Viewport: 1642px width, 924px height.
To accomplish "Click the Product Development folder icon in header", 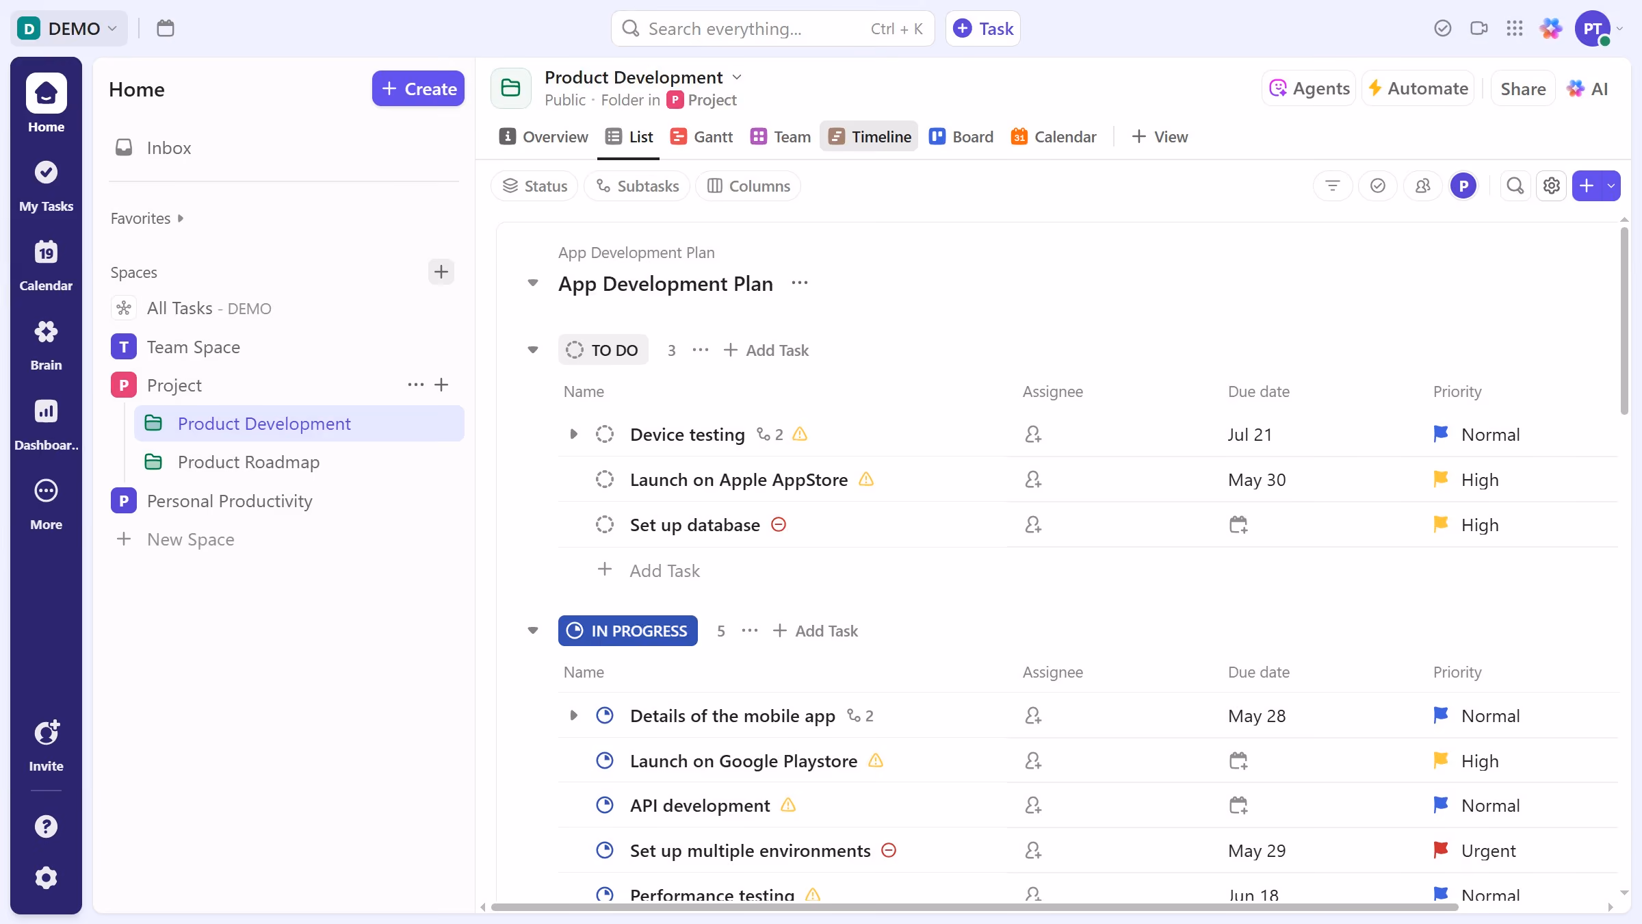I will coord(510,88).
